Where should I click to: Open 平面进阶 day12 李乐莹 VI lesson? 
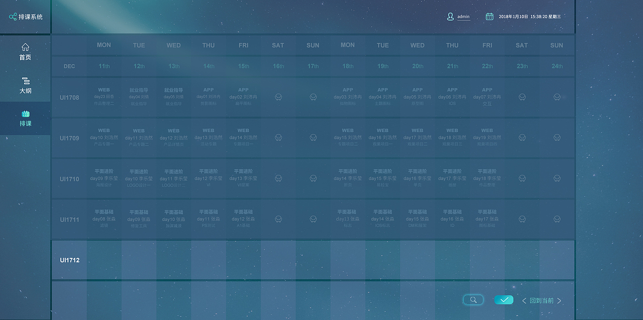pyautogui.click(x=208, y=178)
